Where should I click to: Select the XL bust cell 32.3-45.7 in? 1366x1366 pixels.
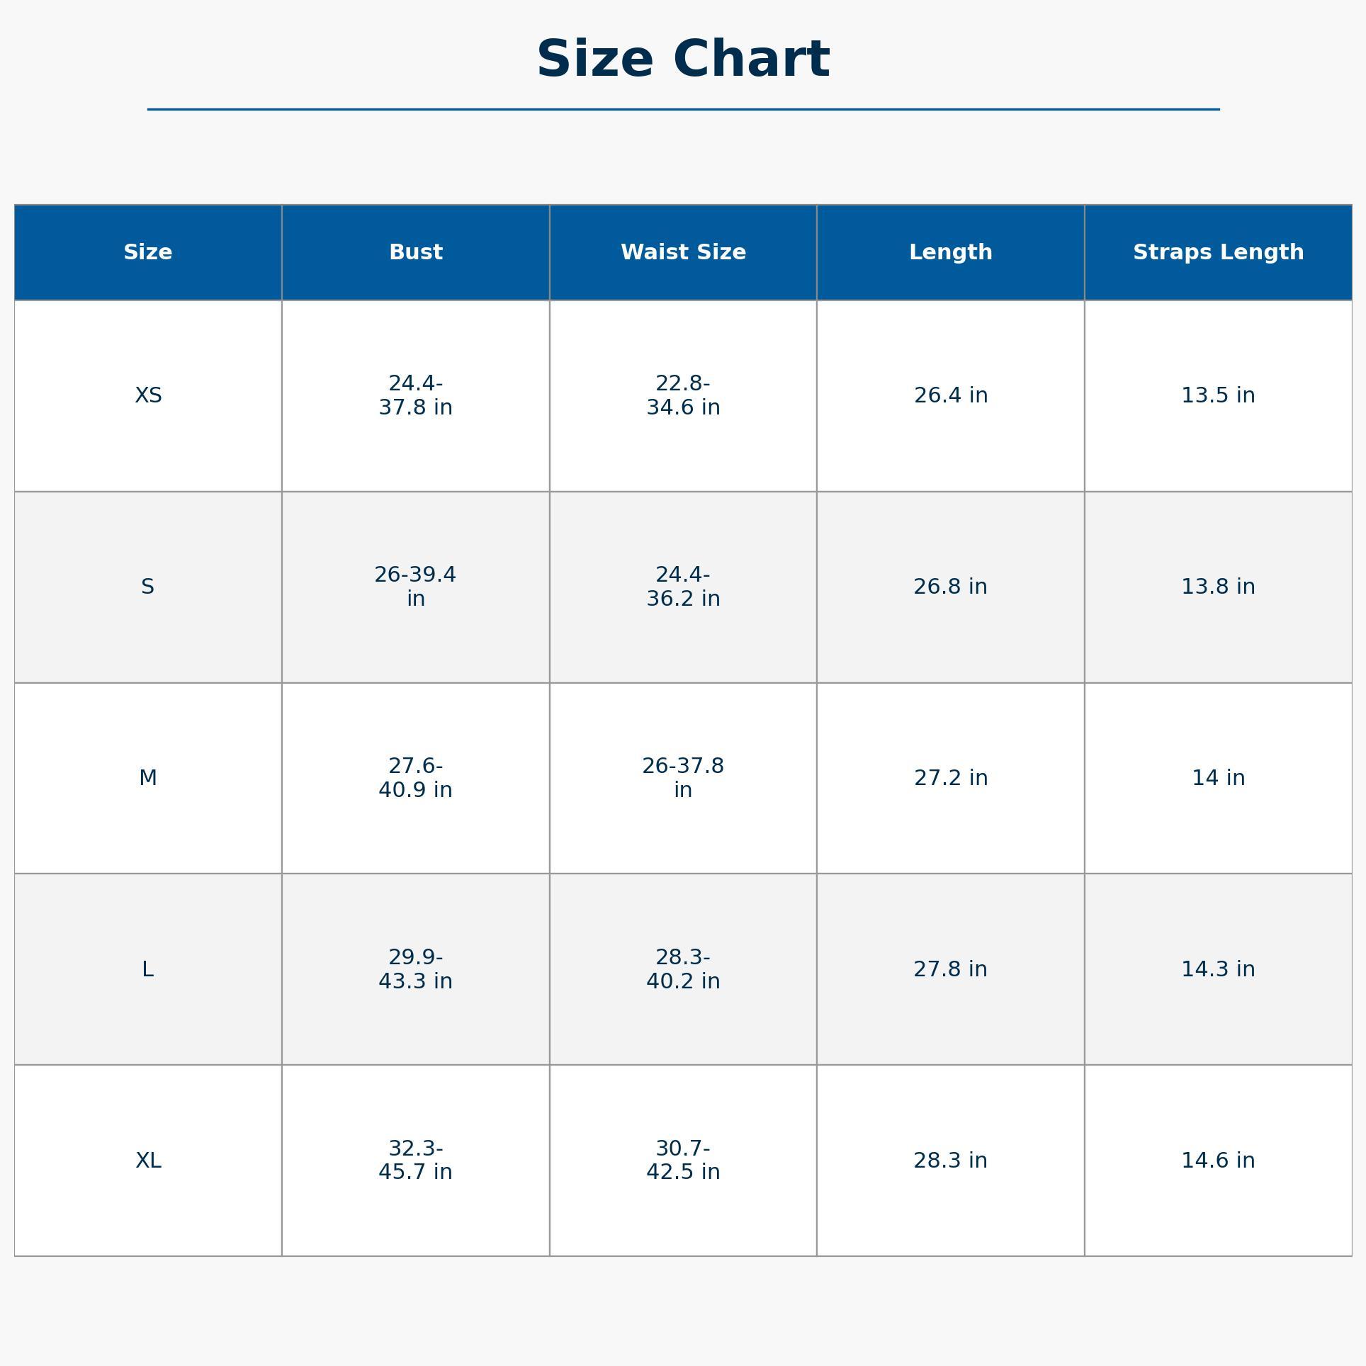tap(416, 1161)
